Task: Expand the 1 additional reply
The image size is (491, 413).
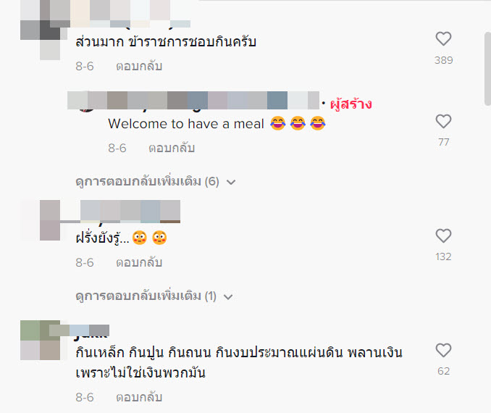Action: click(154, 296)
